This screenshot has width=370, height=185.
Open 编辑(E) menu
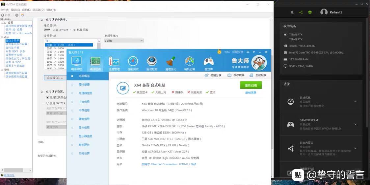[x=15, y=10]
